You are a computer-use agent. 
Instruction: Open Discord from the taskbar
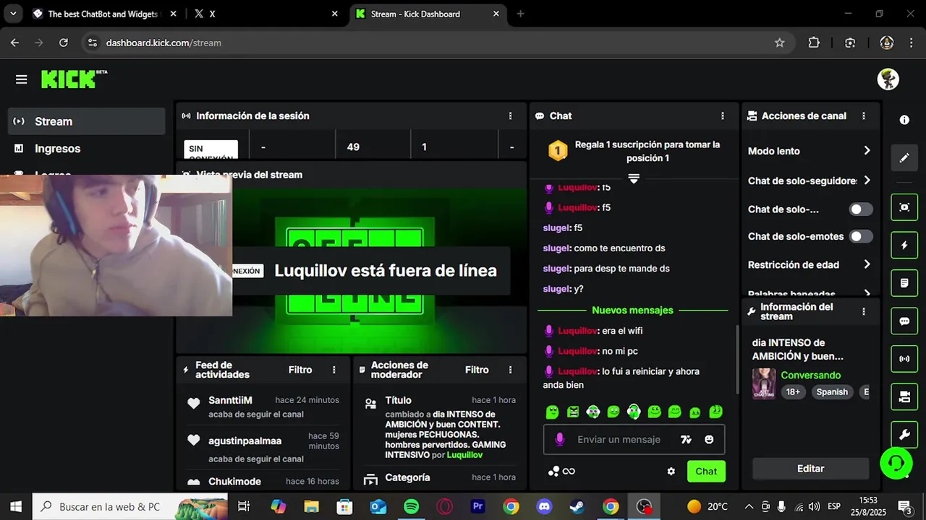click(544, 507)
